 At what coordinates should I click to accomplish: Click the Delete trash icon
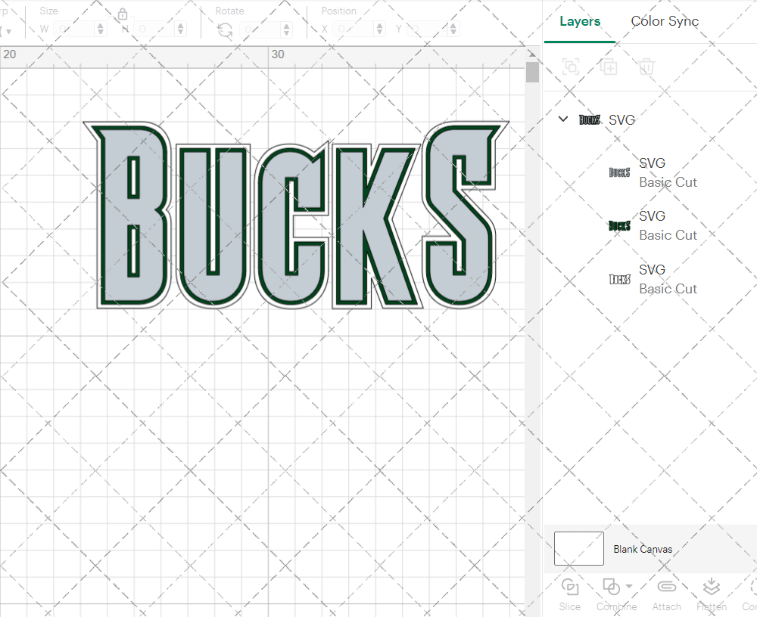[646, 67]
